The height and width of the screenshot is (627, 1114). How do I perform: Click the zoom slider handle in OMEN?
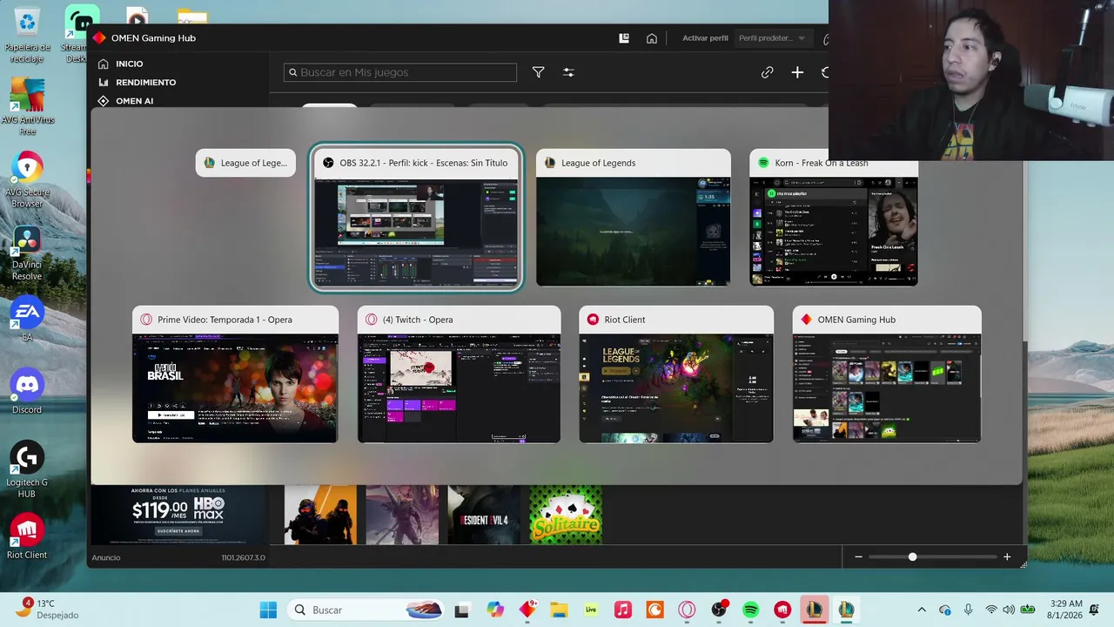pos(912,556)
